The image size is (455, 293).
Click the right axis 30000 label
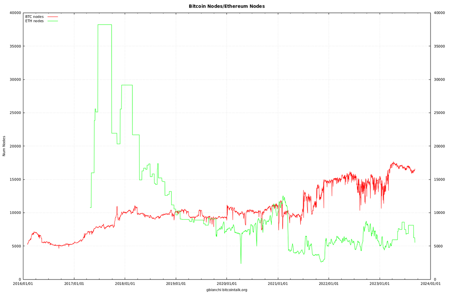click(x=439, y=79)
